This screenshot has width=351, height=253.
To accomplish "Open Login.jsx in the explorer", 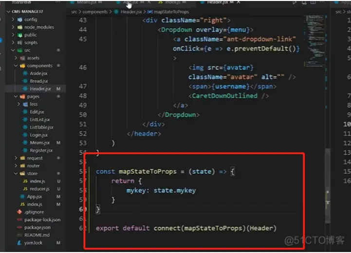I will [x=39, y=135].
